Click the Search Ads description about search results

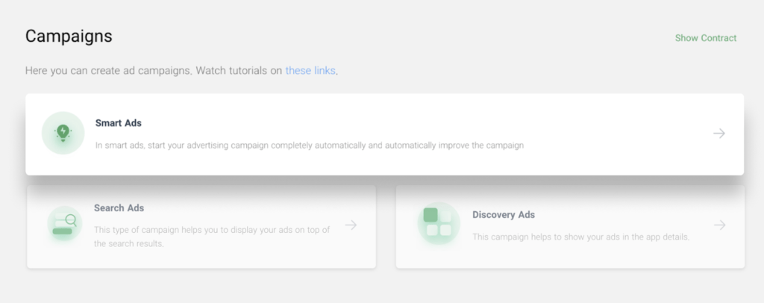(212, 237)
